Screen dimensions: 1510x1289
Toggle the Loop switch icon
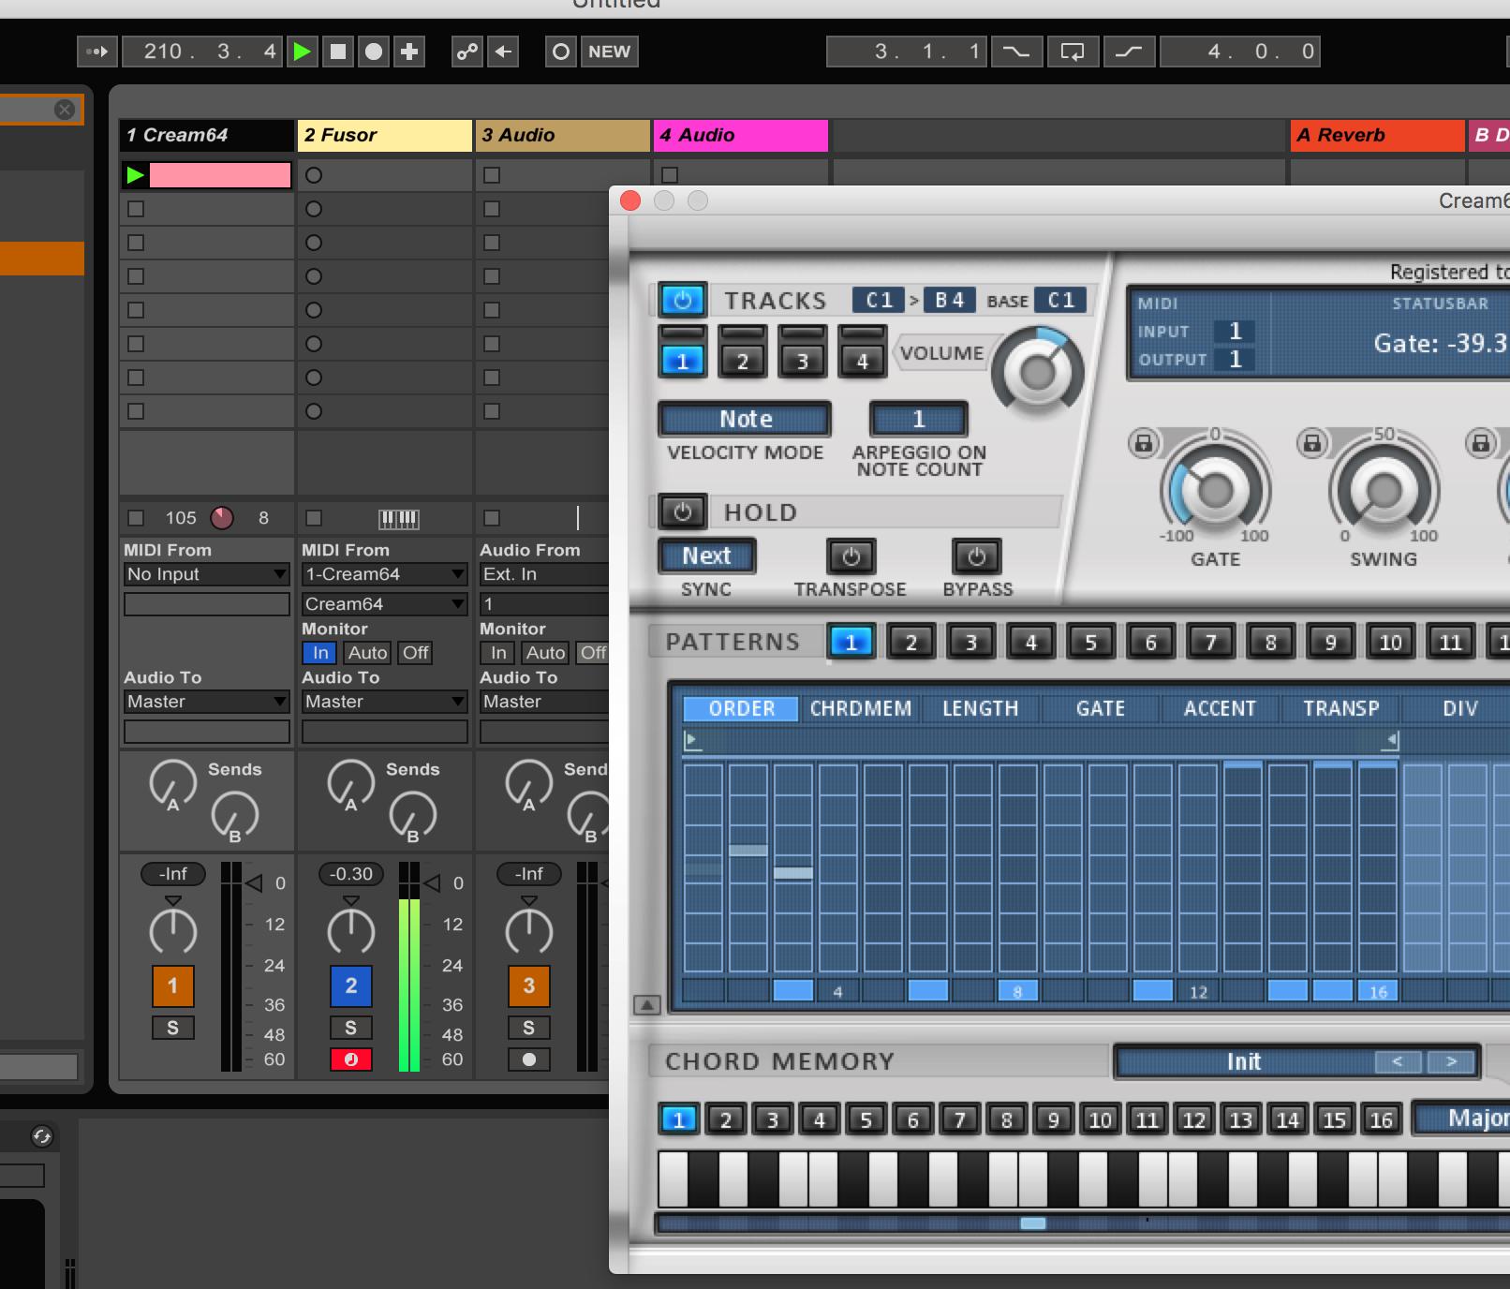(x=1073, y=52)
